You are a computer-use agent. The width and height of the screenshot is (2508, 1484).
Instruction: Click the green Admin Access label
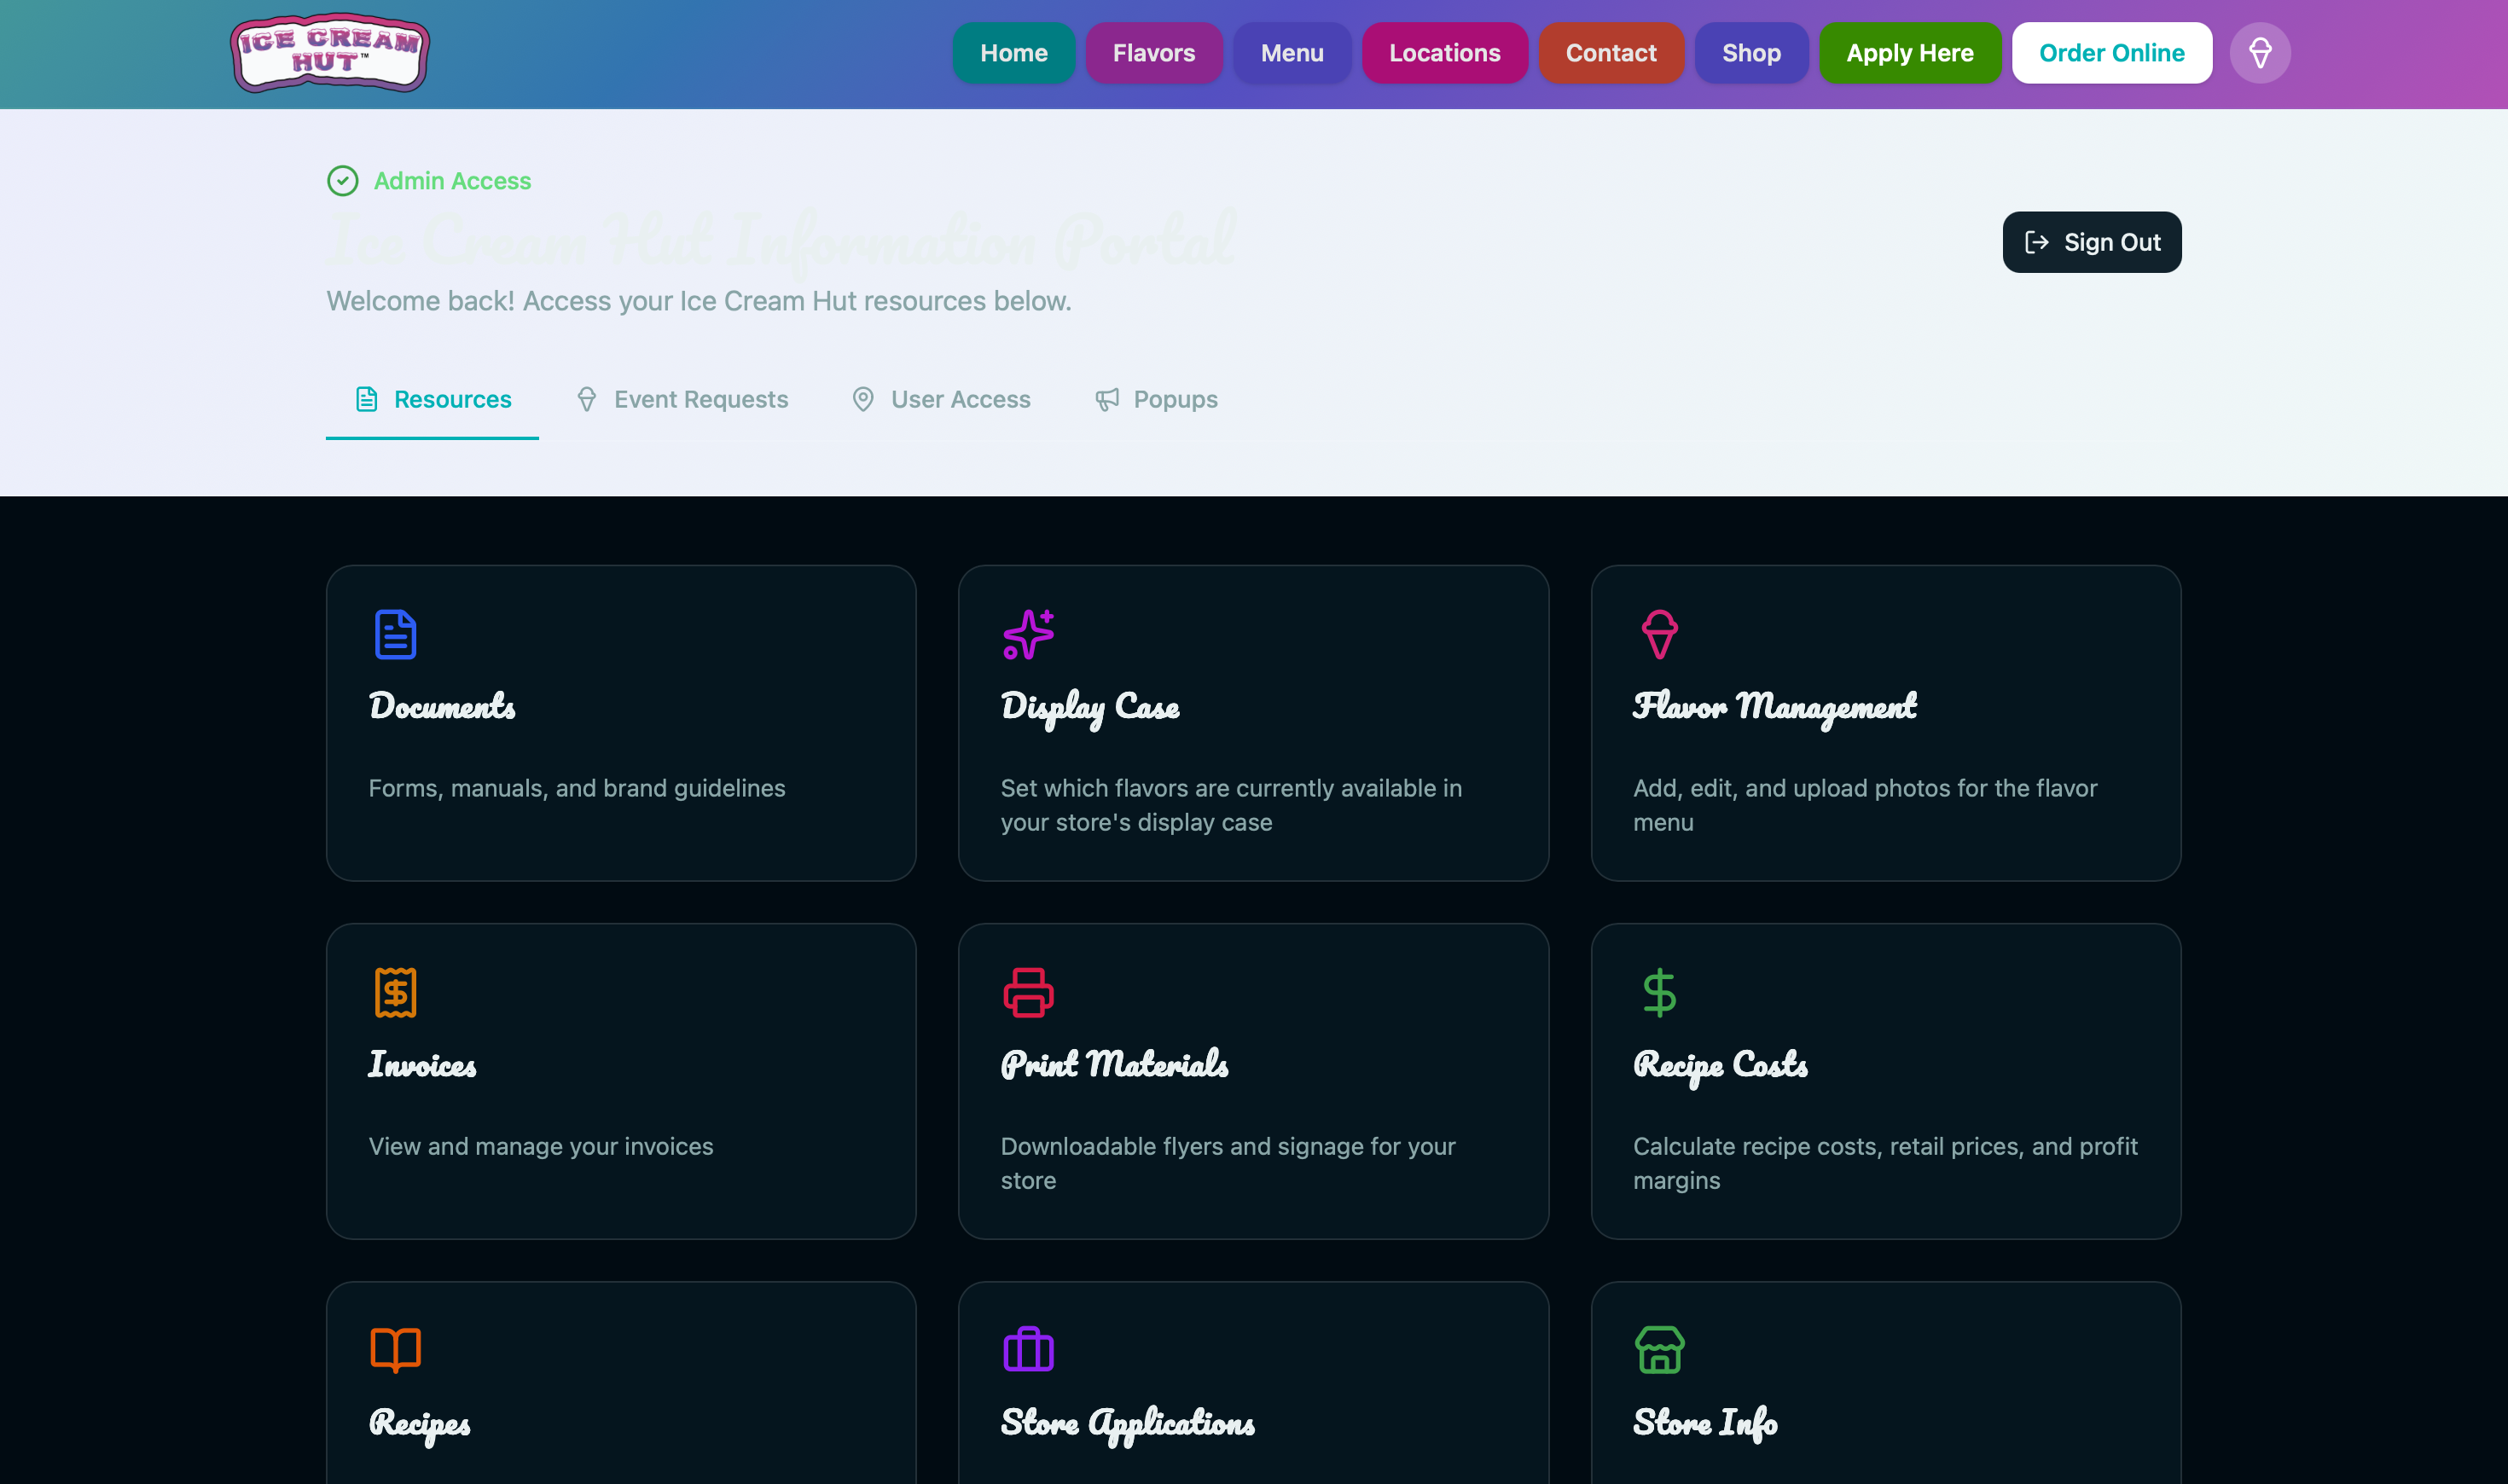(452, 181)
